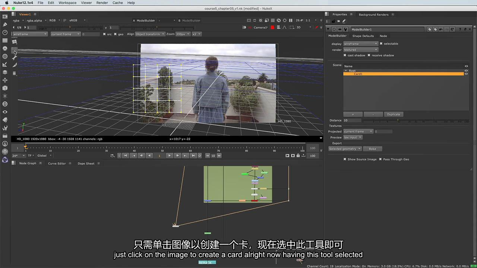Click the viewer refresh update icon
This screenshot has height=268, width=477.
(x=279, y=20)
